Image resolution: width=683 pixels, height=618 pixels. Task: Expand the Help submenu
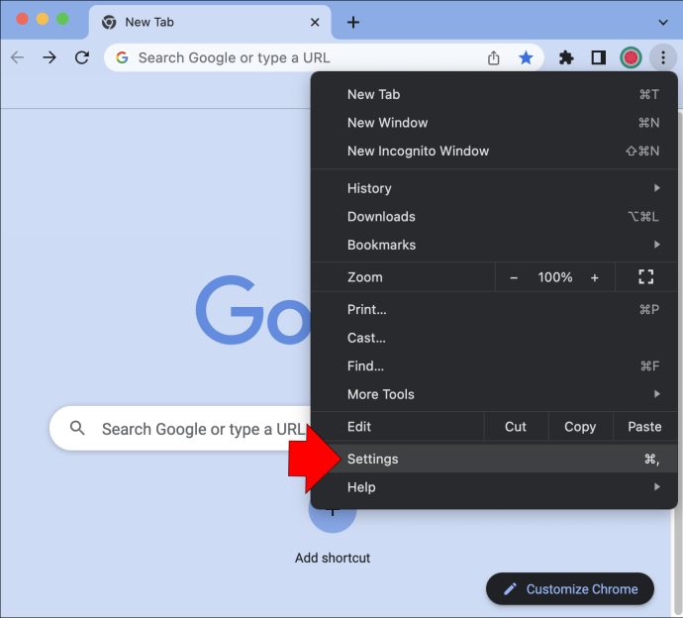coord(494,487)
